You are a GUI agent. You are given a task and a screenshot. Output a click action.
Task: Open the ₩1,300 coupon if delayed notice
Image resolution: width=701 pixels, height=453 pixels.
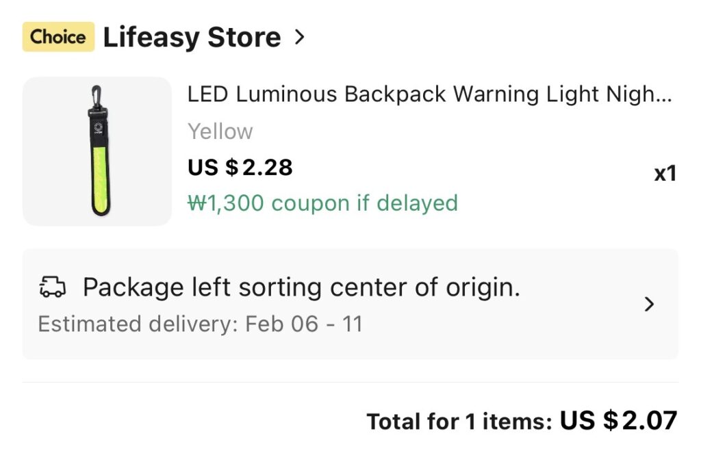pyautogui.click(x=322, y=203)
